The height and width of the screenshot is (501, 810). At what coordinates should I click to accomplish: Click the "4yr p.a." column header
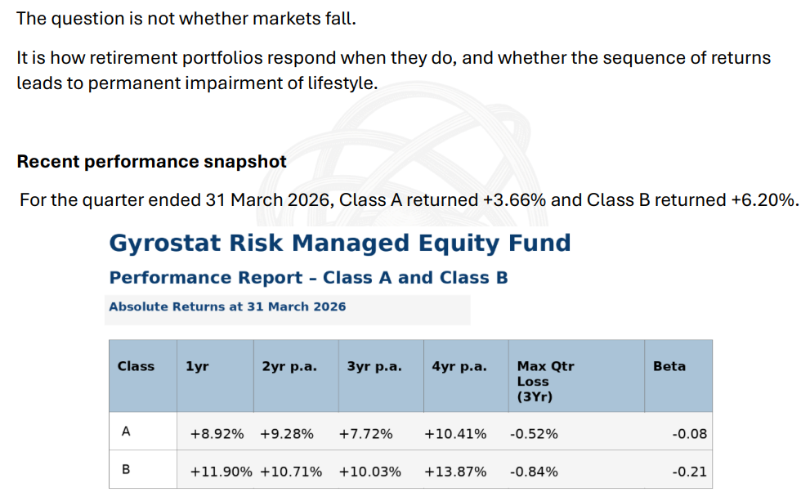tap(459, 367)
